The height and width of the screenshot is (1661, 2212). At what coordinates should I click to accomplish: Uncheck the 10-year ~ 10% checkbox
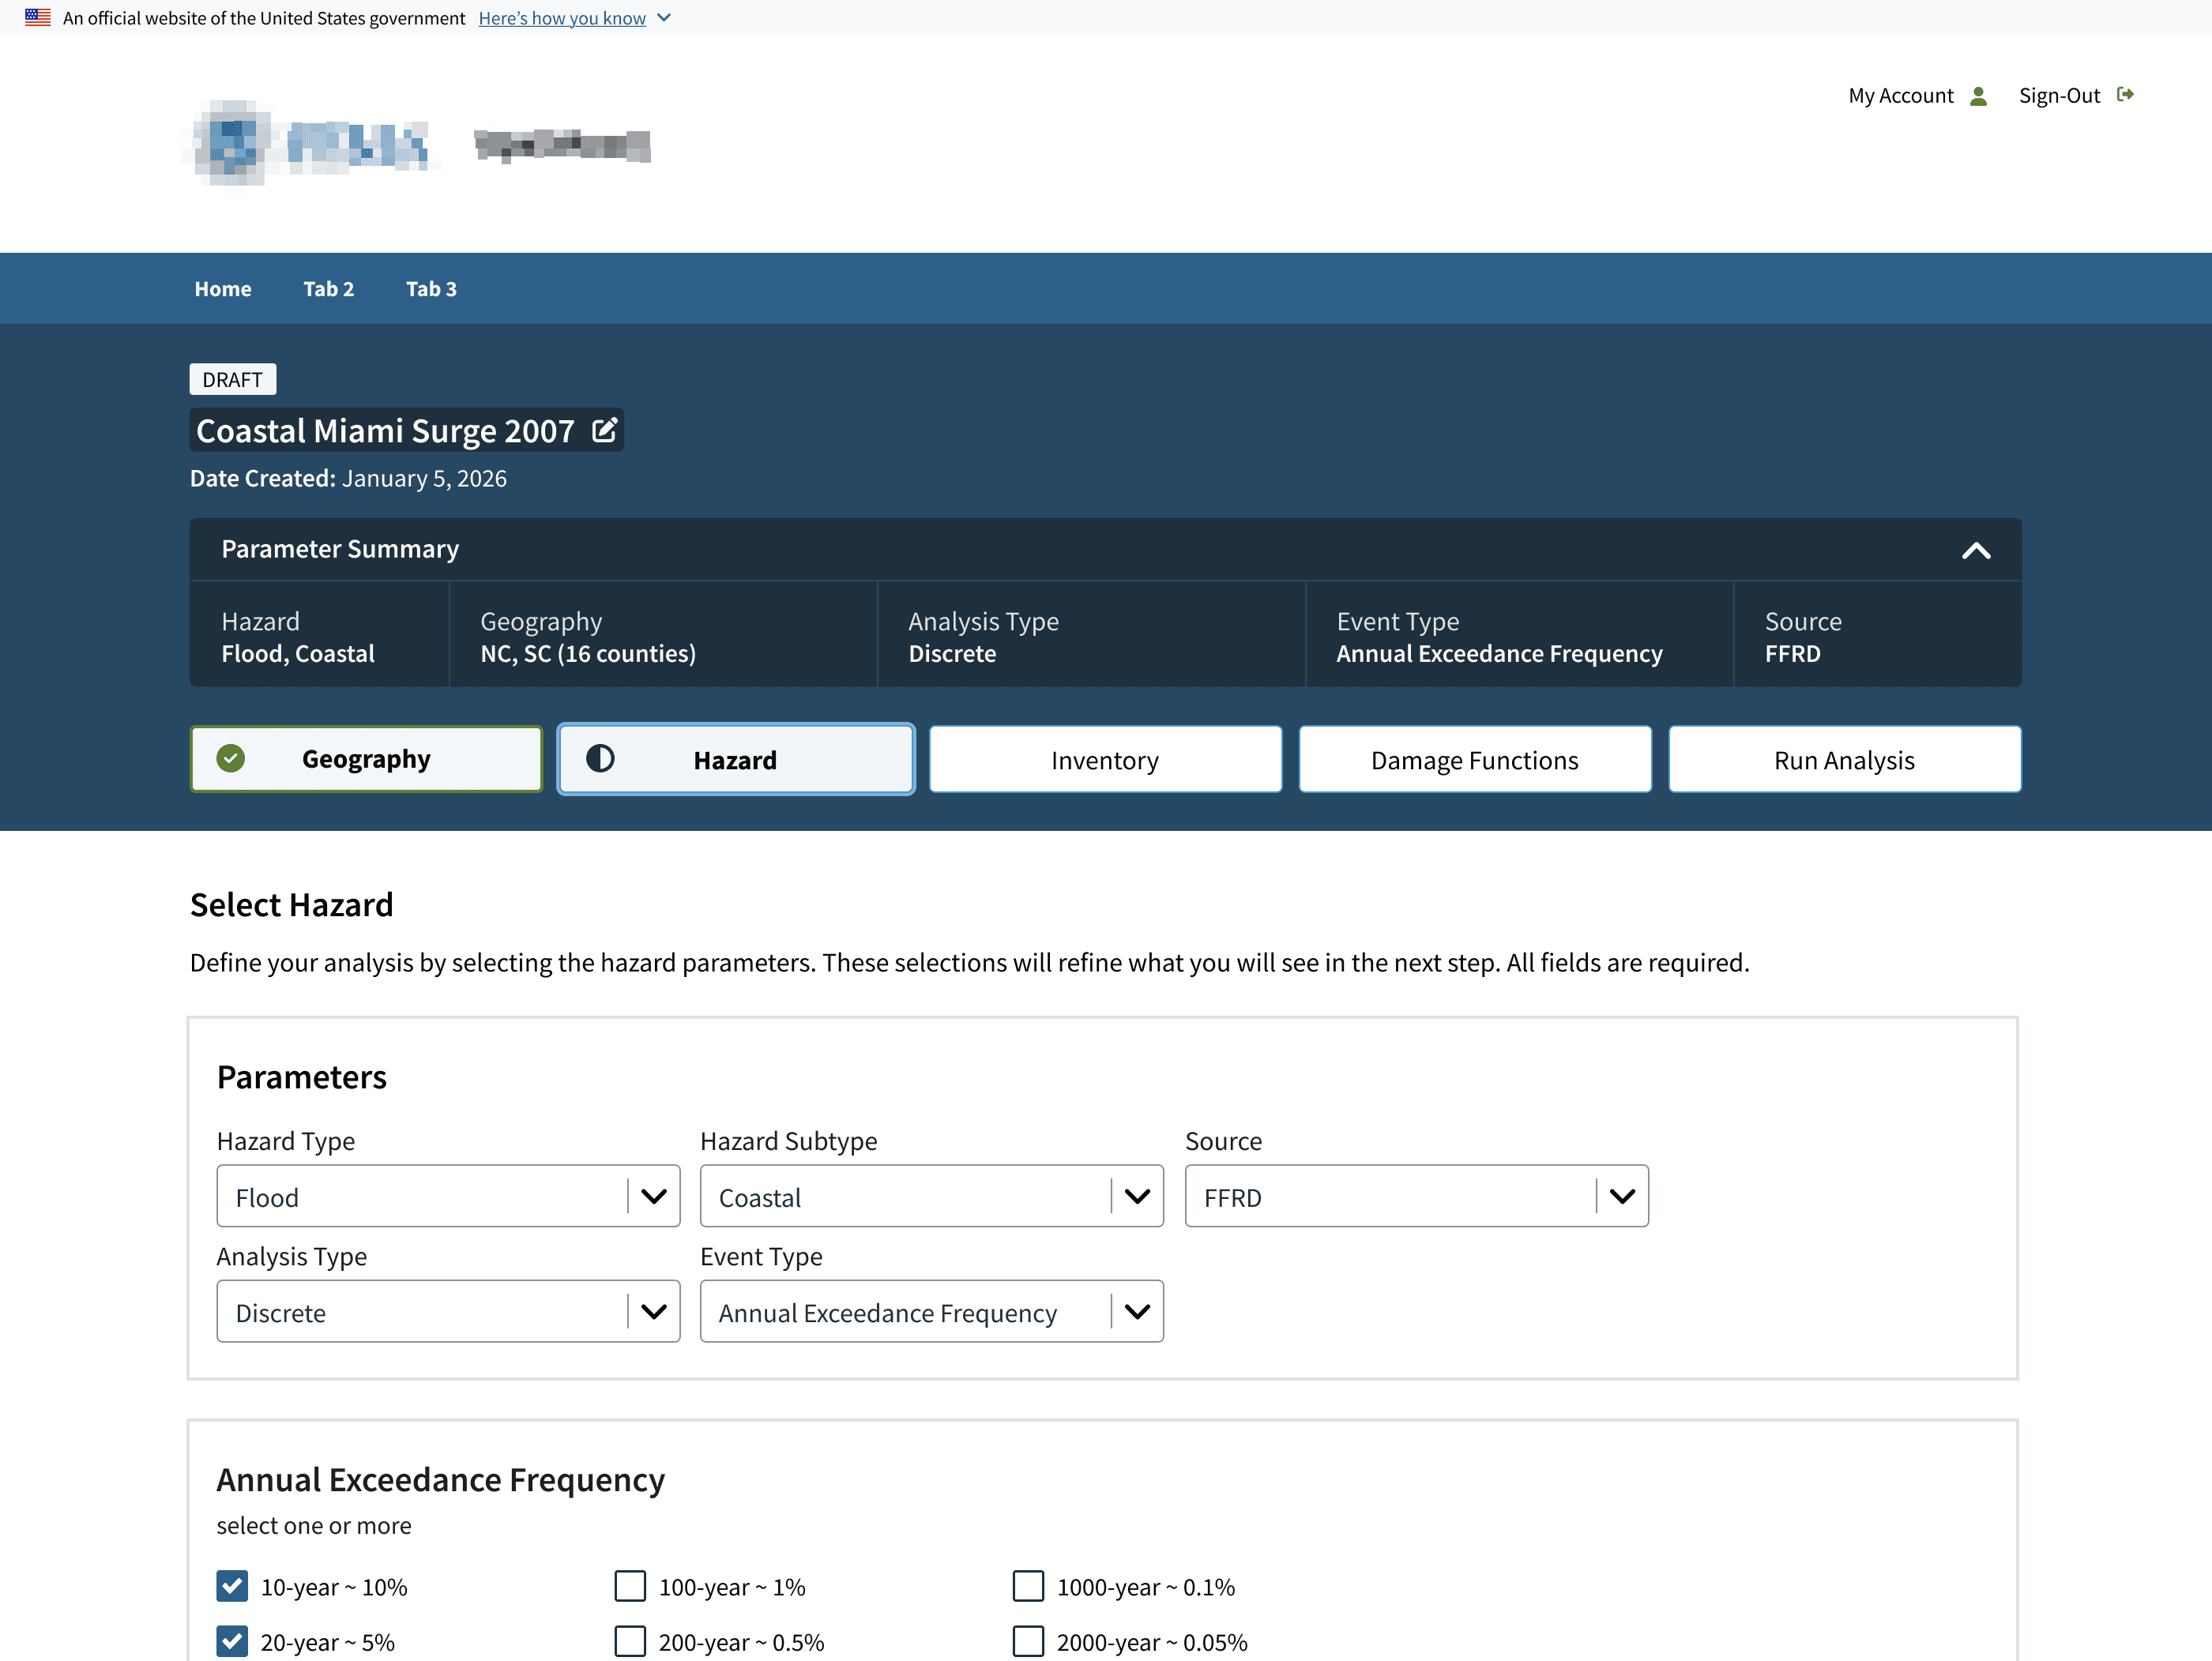click(x=232, y=1586)
